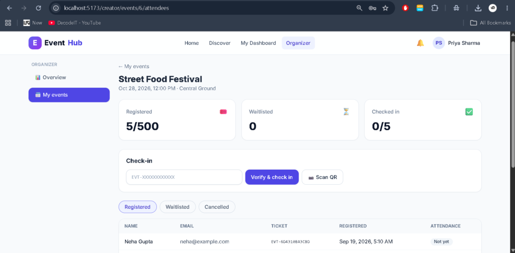
Task: Click the Not yet attendance badge
Action: (442, 241)
